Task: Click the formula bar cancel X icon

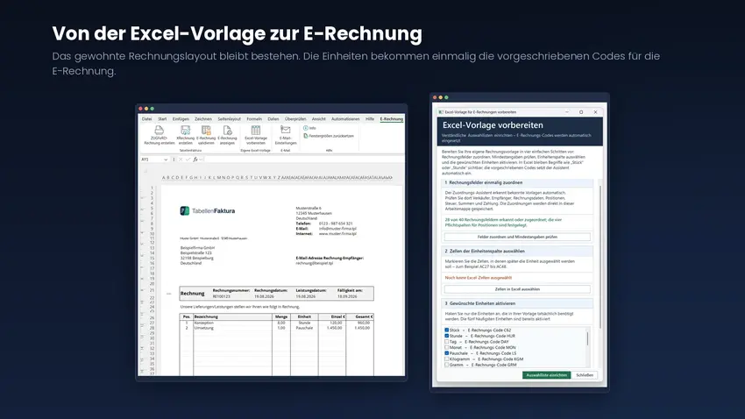Action: click(181, 160)
